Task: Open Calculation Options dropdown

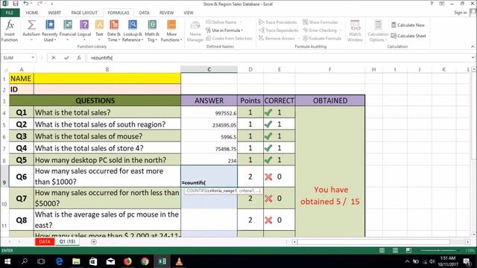Action: point(378,31)
